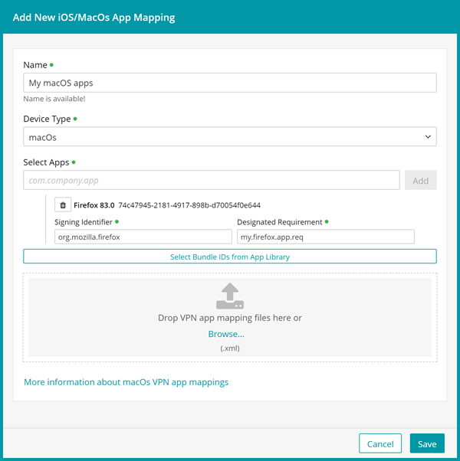The image size is (460, 461).
Task: Delete the Firefox 83.0 app entry
Action: [63, 205]
